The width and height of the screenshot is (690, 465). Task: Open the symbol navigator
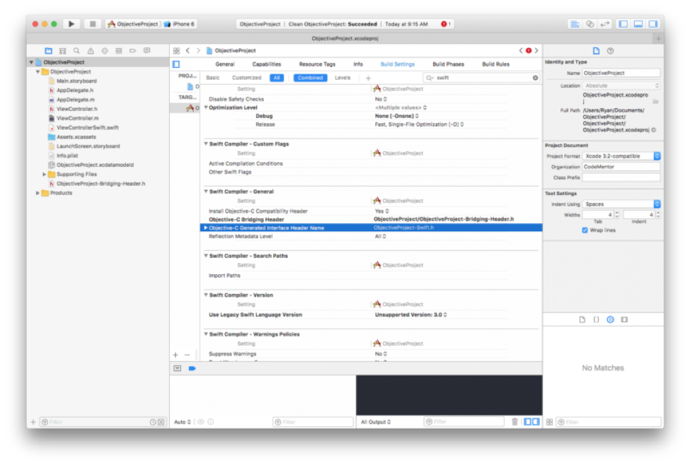tap(62, 51)
